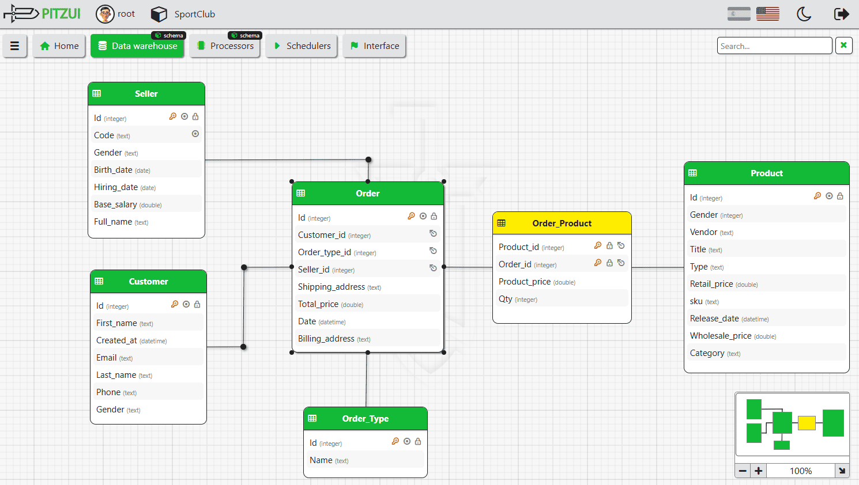The height and width of the screenshot is (485, 859).
Task: Select the Shipping_address field in Order
Action: (368, 287)
